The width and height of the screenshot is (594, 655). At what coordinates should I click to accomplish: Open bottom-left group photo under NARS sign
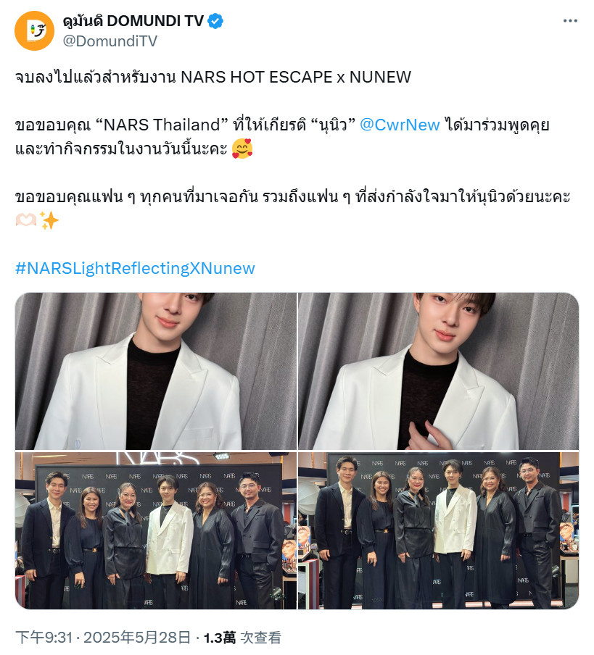[x=156, y=530]
